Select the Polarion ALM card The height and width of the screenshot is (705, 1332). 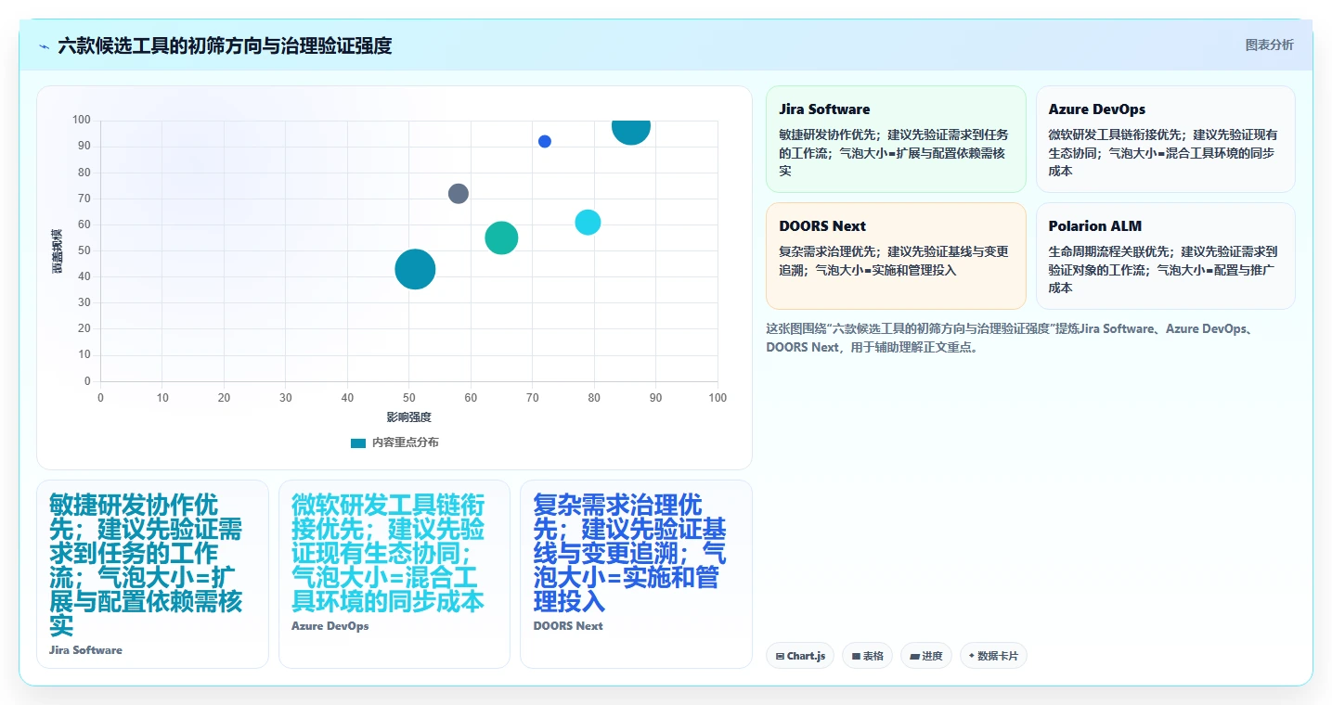(1165, 256)
